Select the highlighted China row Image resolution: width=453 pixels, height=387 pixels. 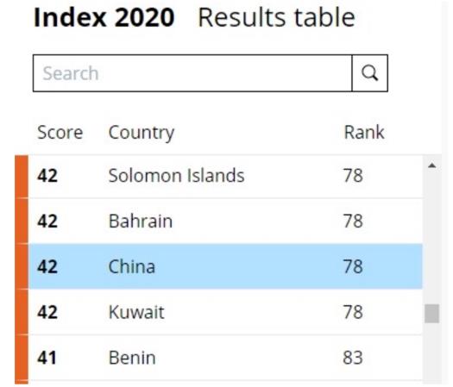[225, 266]
